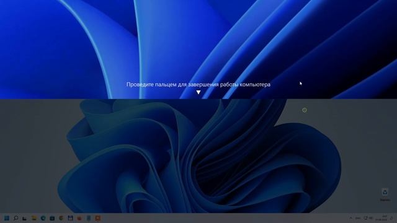Click the "Проведите пальцем для завершения работы компьютера" text

coord(198,84)
